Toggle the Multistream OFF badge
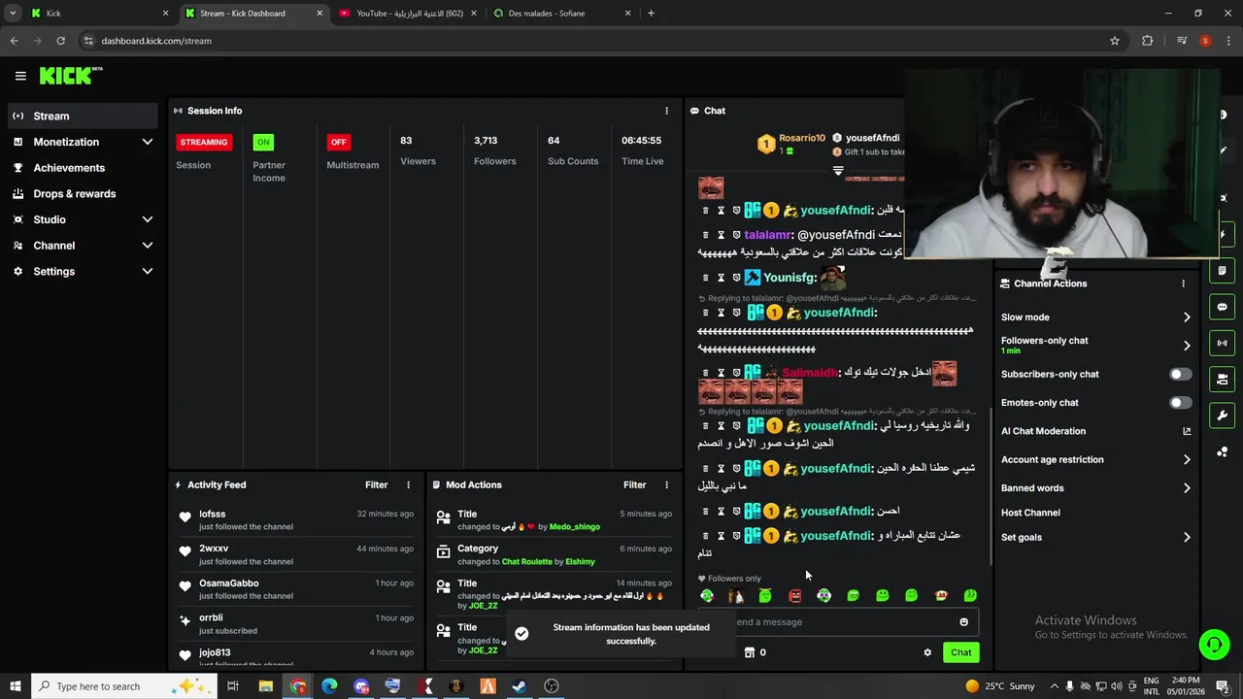Screen dimensions: 1243x699 click(338, 142)
